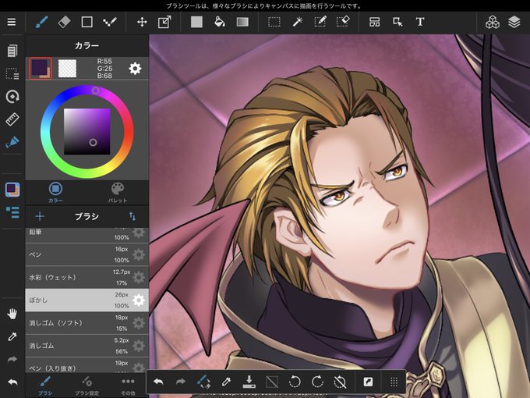Click Undo in bottom shortcut bar

click(x=158, y=382)
